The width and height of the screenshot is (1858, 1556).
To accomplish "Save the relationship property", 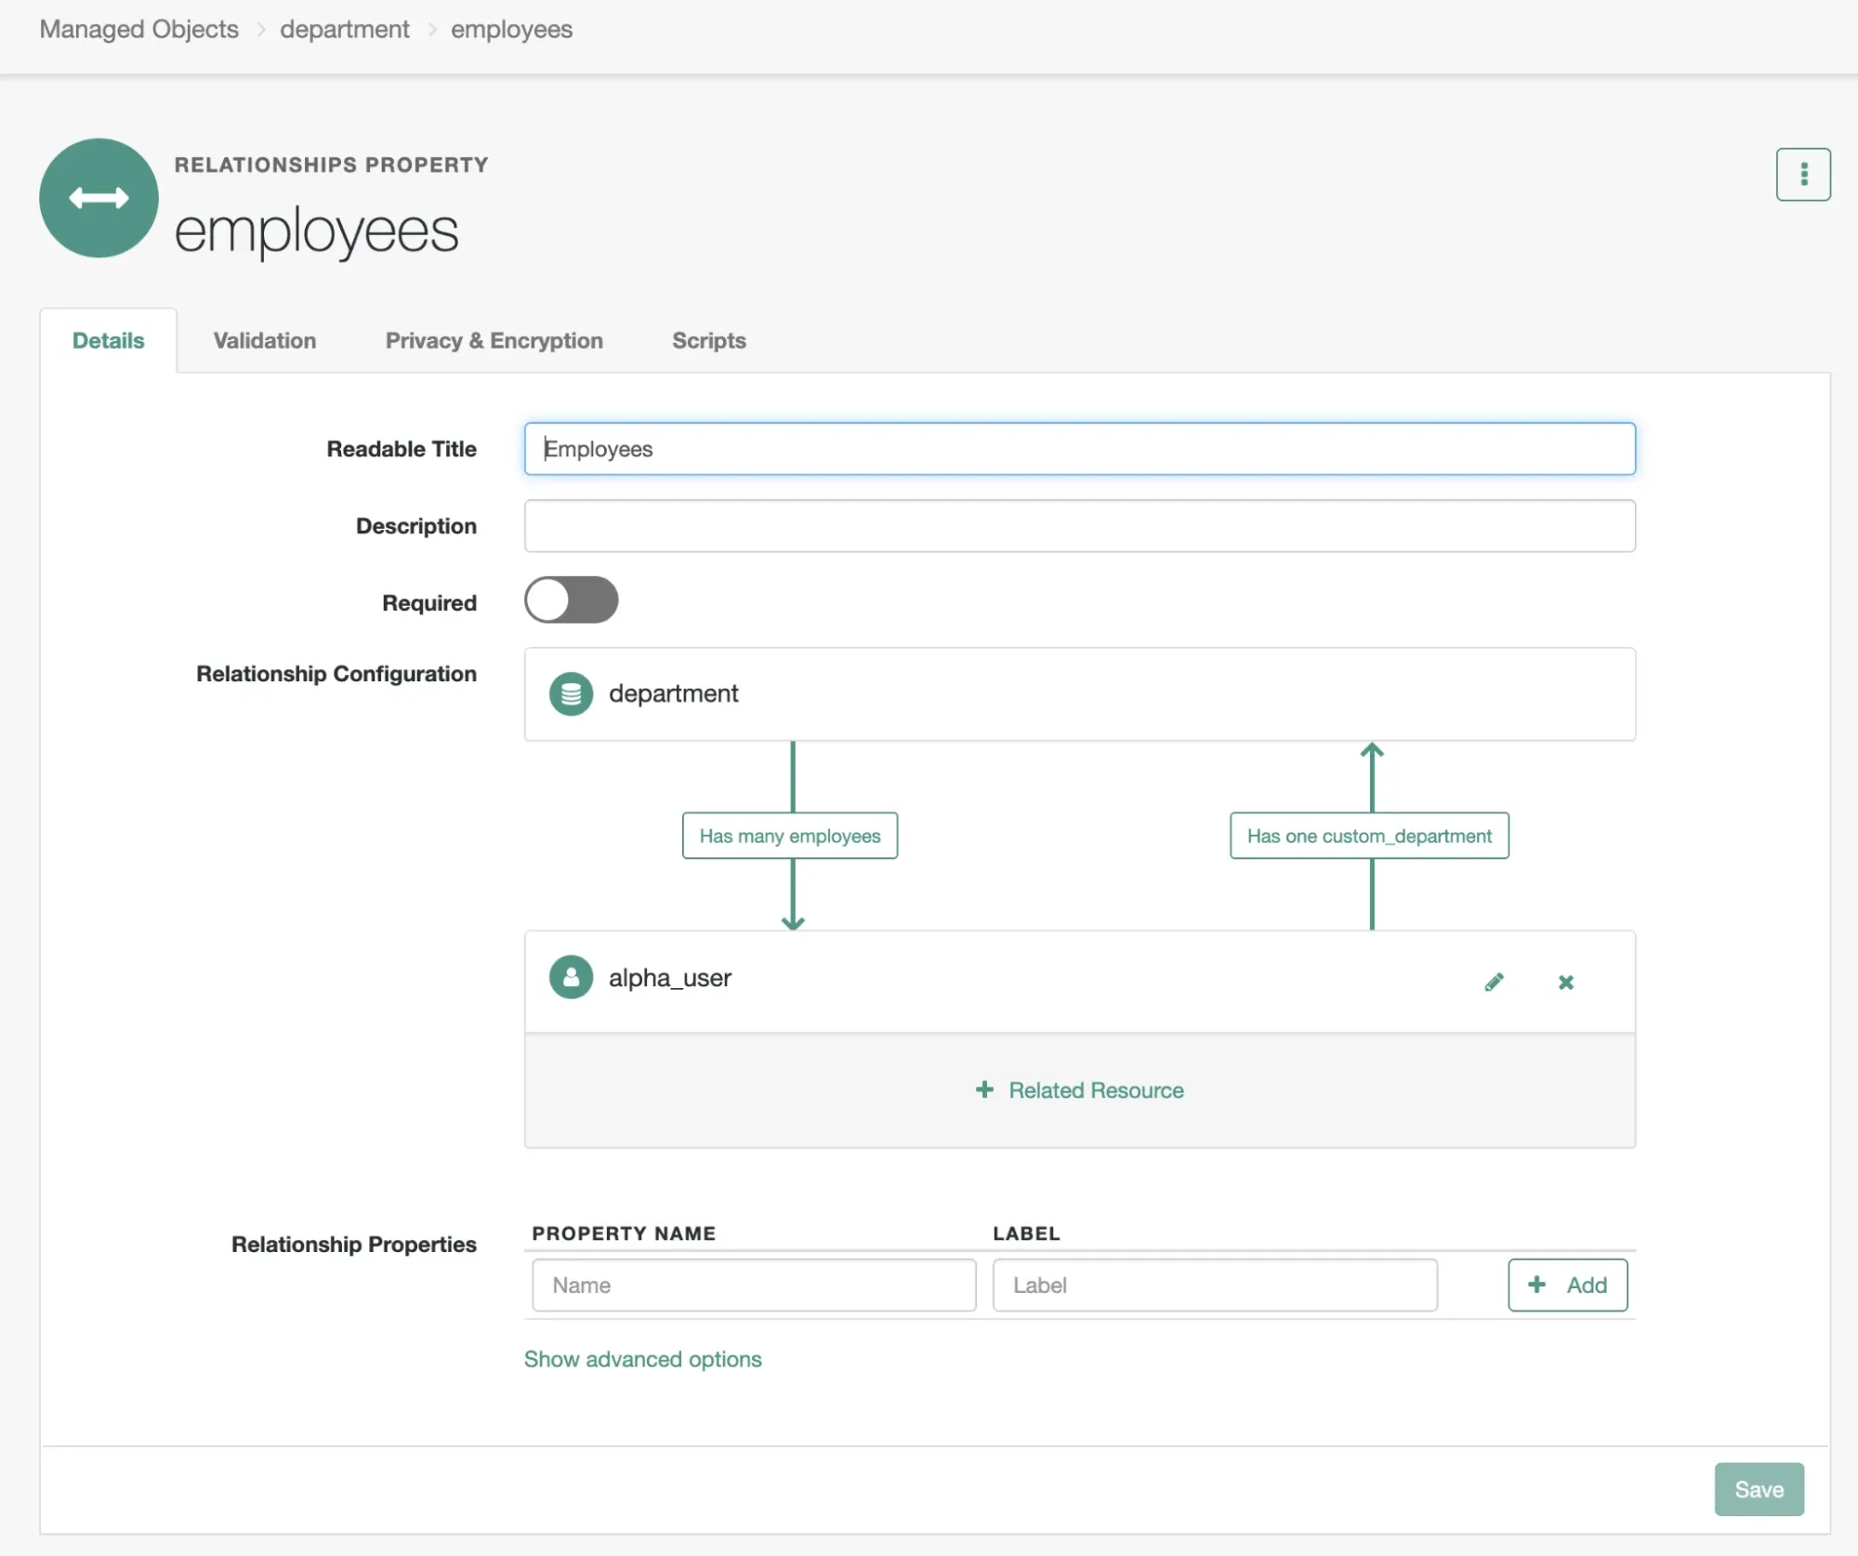I will pos(1759,1489).
